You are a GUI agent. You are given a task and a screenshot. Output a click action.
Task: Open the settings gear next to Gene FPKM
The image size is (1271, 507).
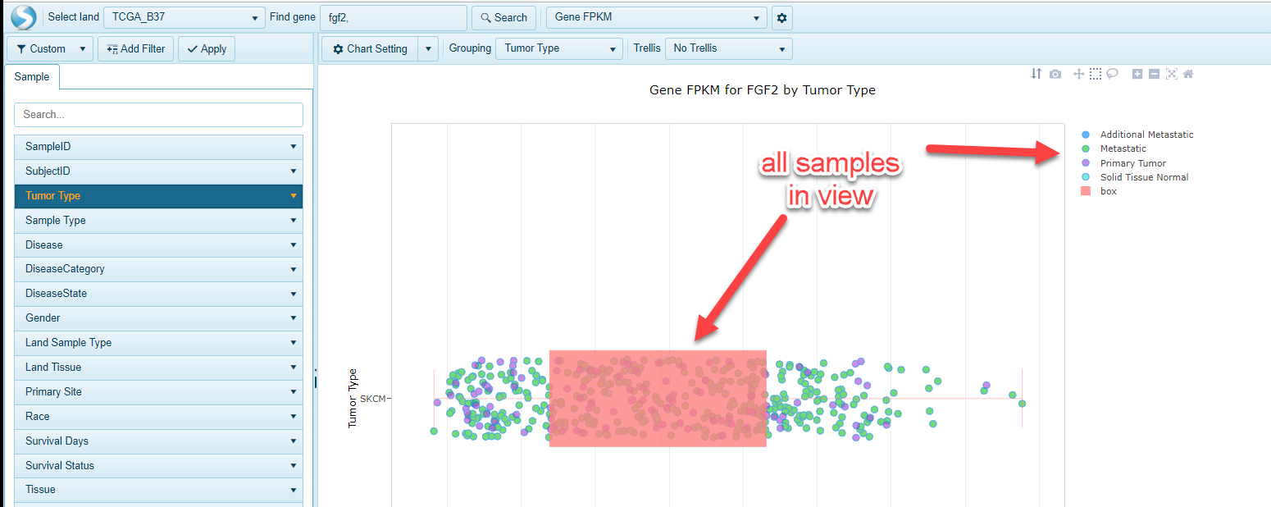coord(781,16)
